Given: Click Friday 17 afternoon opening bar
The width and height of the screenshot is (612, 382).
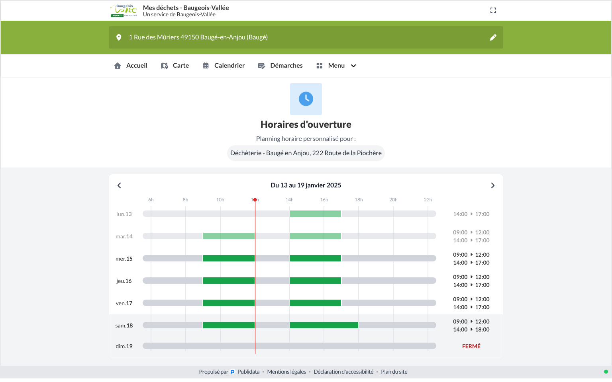Looking at the screenshot, I should (315, 303).
